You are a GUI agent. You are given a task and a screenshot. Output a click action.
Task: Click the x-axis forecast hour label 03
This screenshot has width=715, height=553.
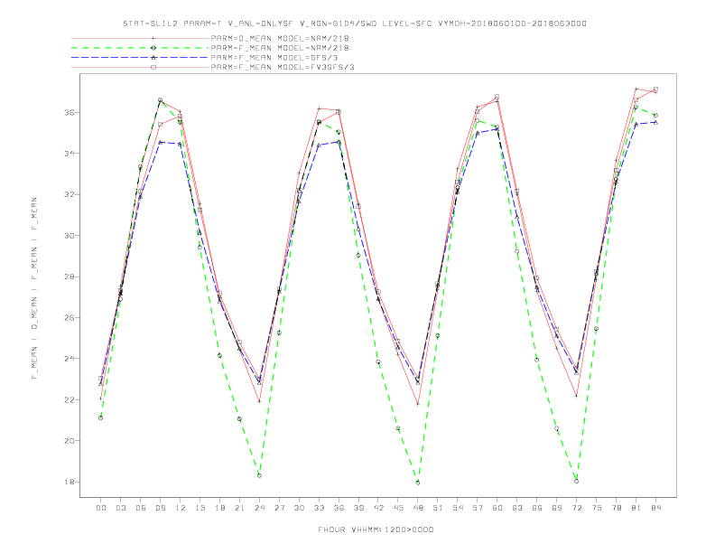pyautogui.click(x=120, y=508)
